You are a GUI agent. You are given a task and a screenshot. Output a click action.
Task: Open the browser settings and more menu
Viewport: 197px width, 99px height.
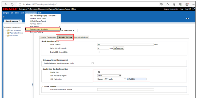point(193,4)
